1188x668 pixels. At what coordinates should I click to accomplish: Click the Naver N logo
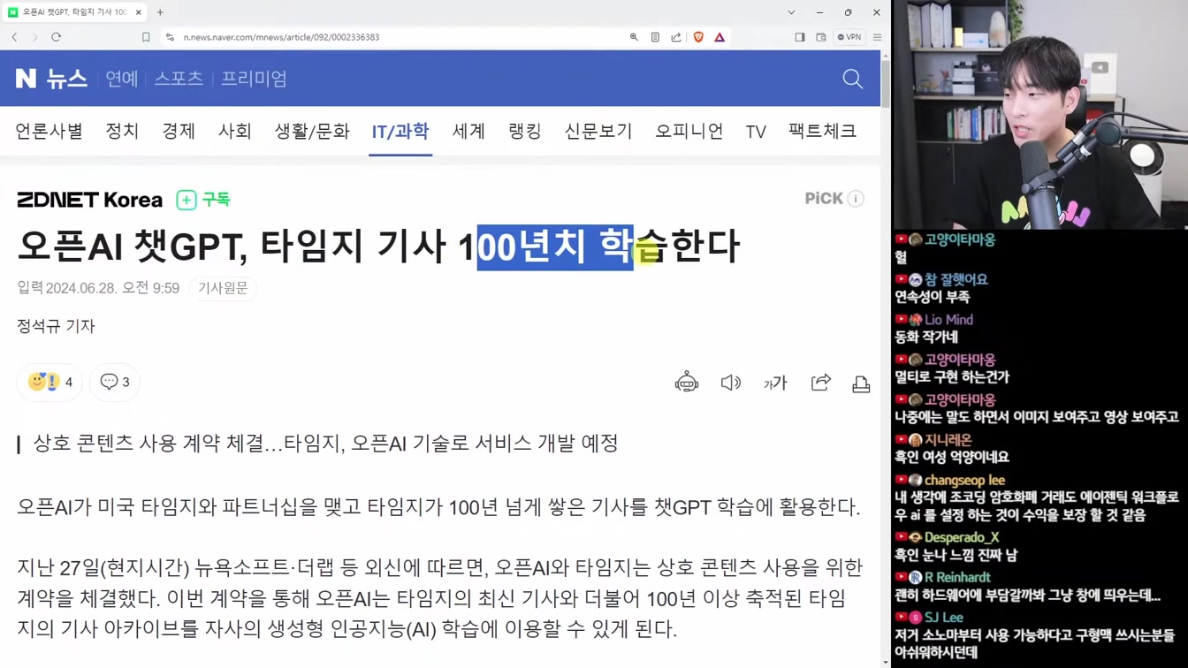point(26,79)
